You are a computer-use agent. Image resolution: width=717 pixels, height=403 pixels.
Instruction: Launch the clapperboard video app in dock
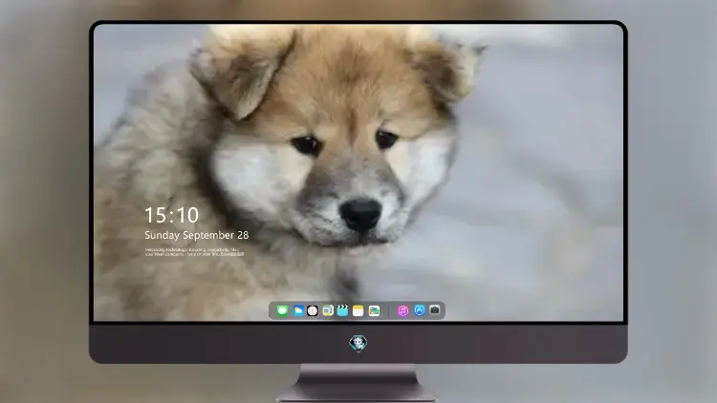click(x=342, y=310)
